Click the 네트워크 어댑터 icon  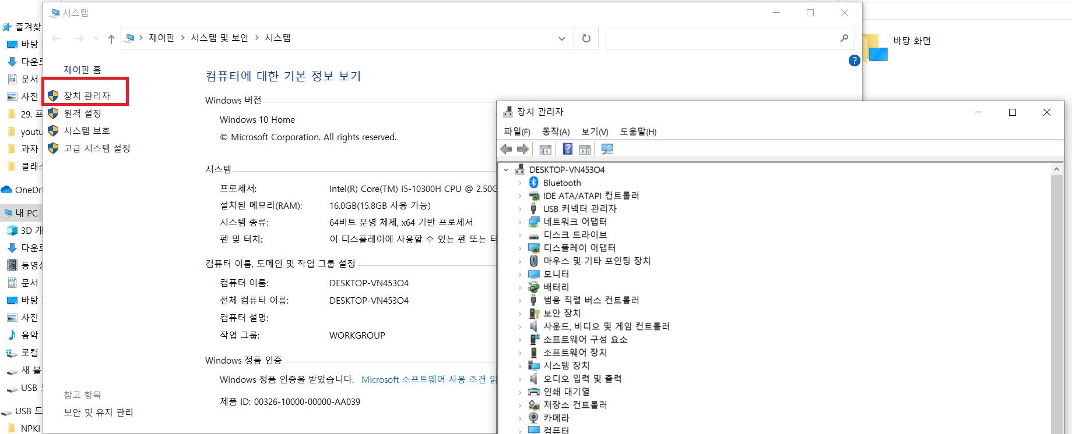click(x=533, y=222)
